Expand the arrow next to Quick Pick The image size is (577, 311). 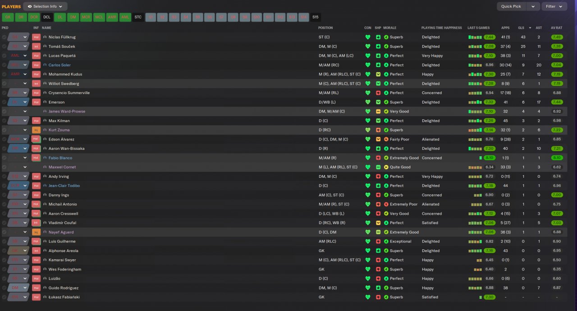point(533,6)
